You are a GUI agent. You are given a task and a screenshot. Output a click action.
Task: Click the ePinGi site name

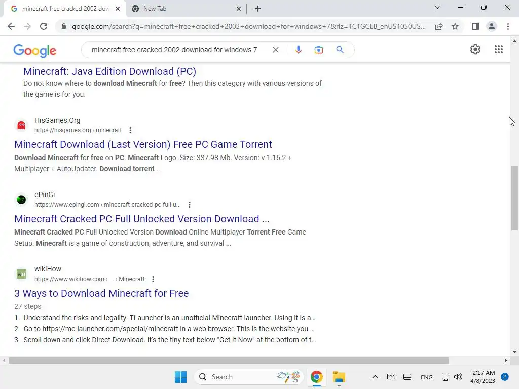(45, 194)
